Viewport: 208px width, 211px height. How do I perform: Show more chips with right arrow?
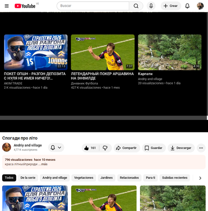pos(200,178)
